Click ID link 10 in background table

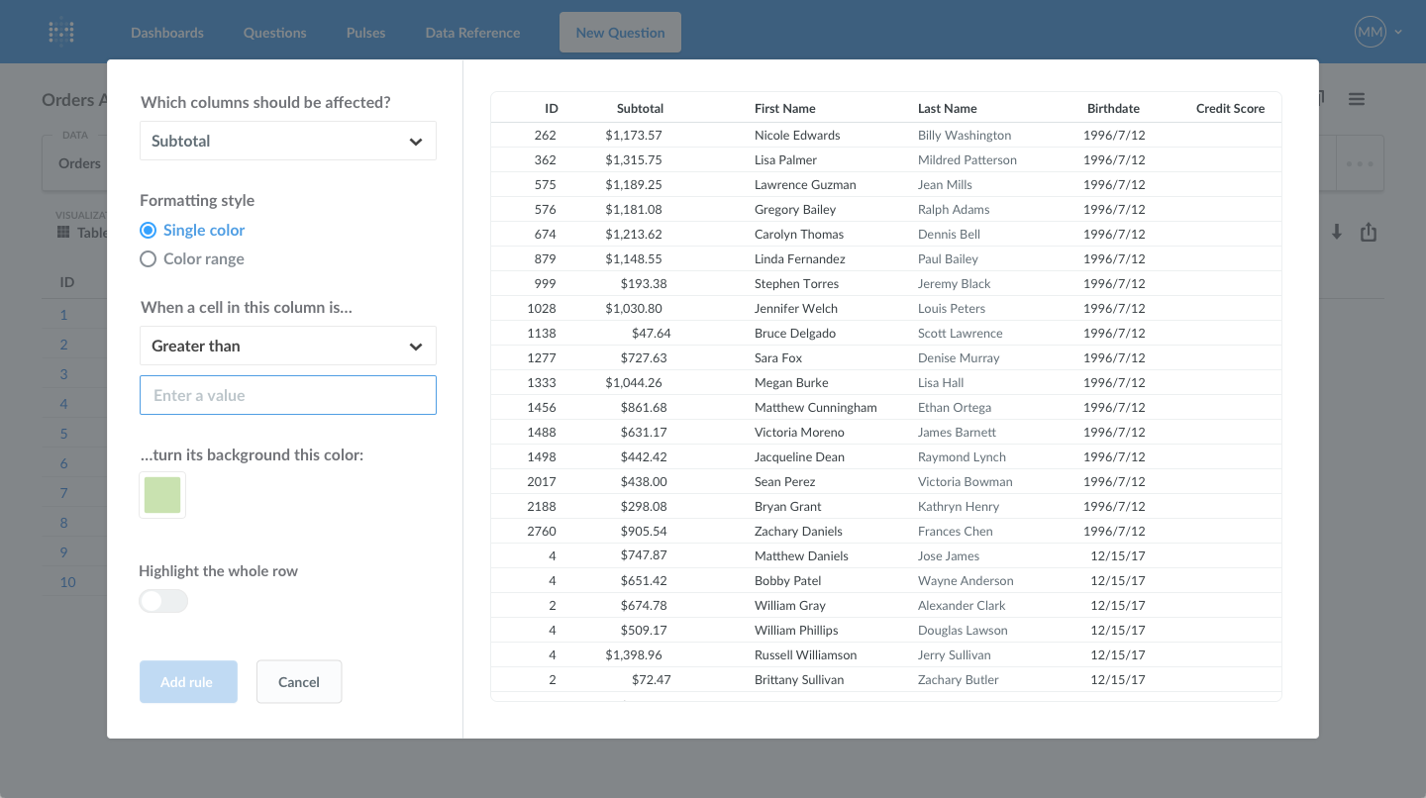click(x=67, y=582)
